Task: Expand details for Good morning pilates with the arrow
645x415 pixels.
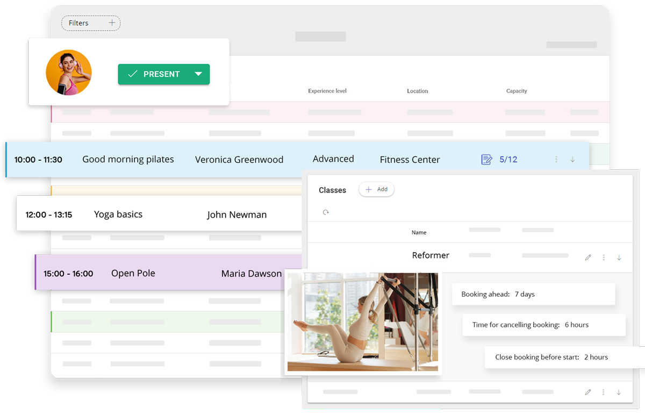Action: (572, 159)
